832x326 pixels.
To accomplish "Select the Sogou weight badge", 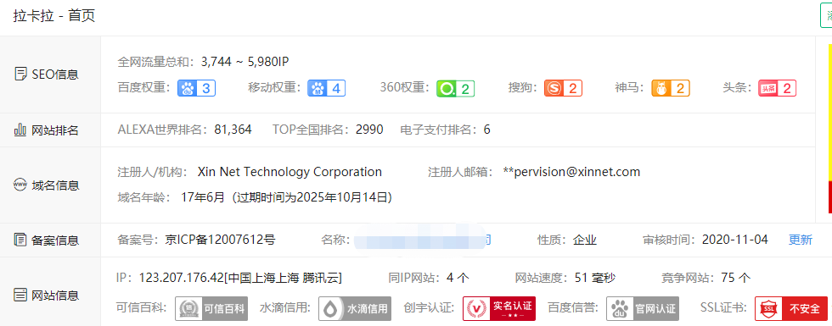I will pyautogui.click(x=563, y=88).
